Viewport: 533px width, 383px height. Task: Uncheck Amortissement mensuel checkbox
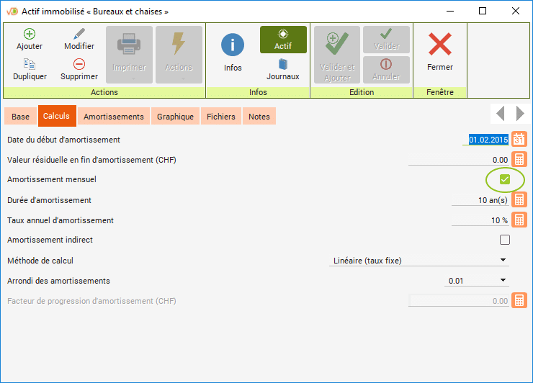[x=505, y=180]
